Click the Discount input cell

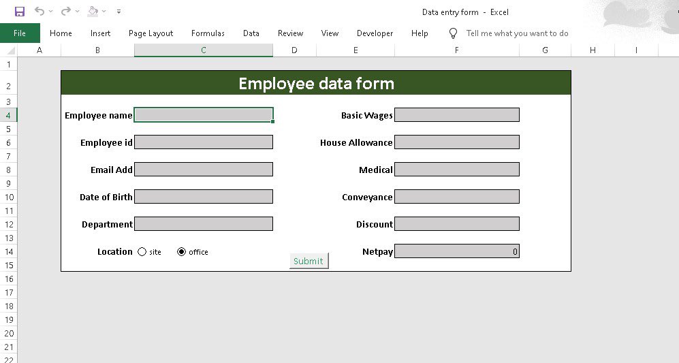457,224
